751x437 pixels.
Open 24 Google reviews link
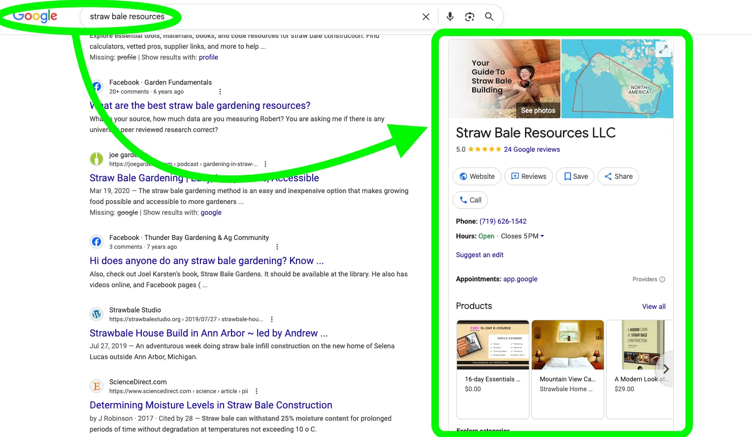click(x=532, y=149)
